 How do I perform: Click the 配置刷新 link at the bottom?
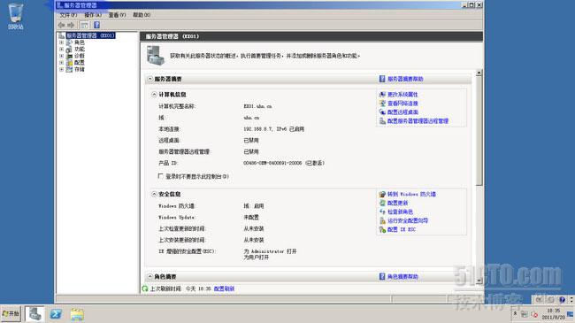224,288
